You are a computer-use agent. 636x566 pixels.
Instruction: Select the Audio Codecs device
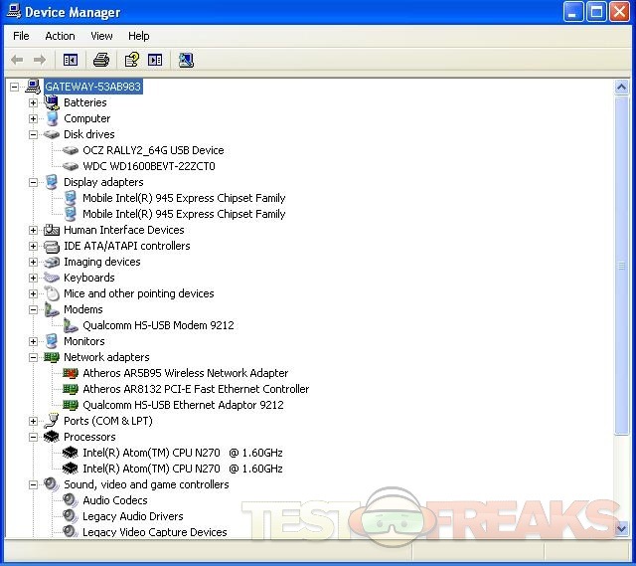[x=114, y=500]
